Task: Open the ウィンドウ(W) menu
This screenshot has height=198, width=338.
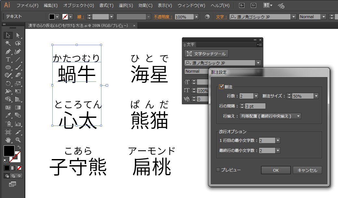Action: (191, 6)
